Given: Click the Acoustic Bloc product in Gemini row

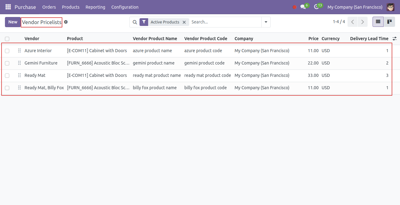Looking at the screenshot, I should [x=98, y=63].
